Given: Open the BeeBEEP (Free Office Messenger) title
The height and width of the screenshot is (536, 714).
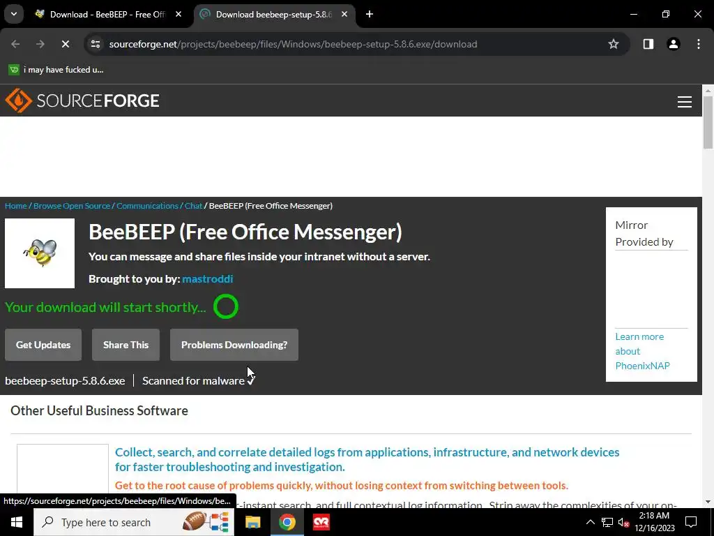Looking at the screenshot, I should click(x=245, y=232).
